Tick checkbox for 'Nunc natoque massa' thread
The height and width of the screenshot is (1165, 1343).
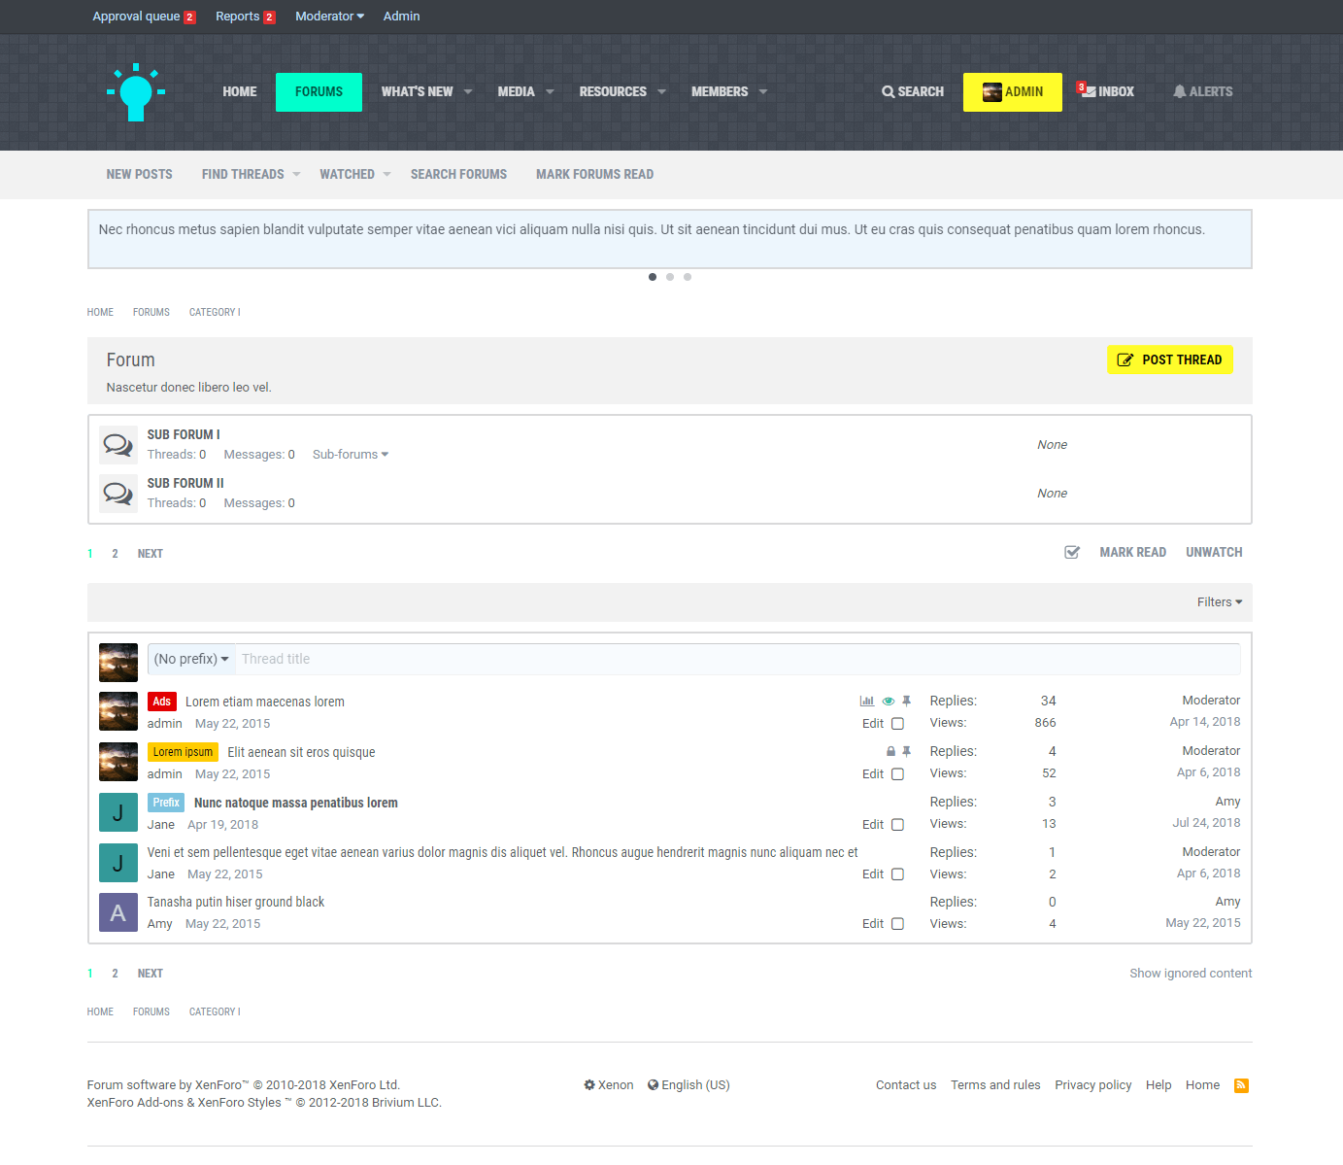[897, 825]
